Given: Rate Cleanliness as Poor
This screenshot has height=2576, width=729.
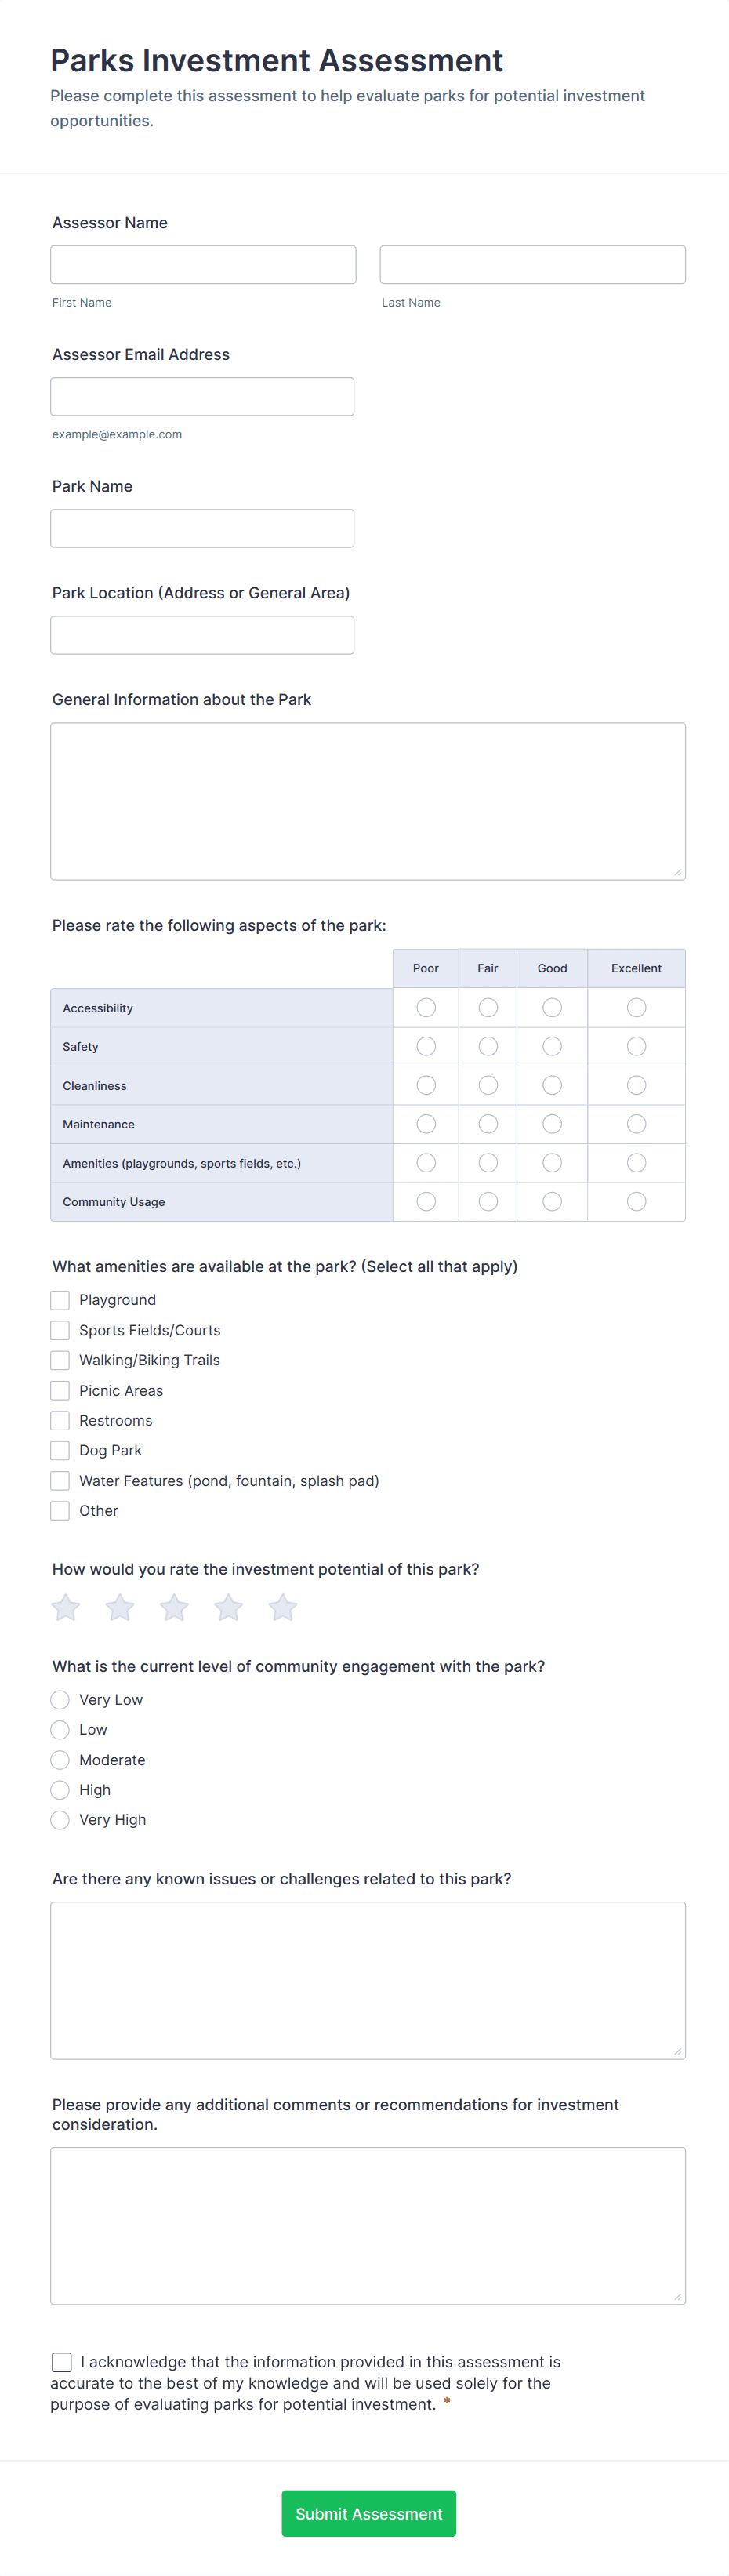Looking at the screenshot, I should (x=425, y=1085).
